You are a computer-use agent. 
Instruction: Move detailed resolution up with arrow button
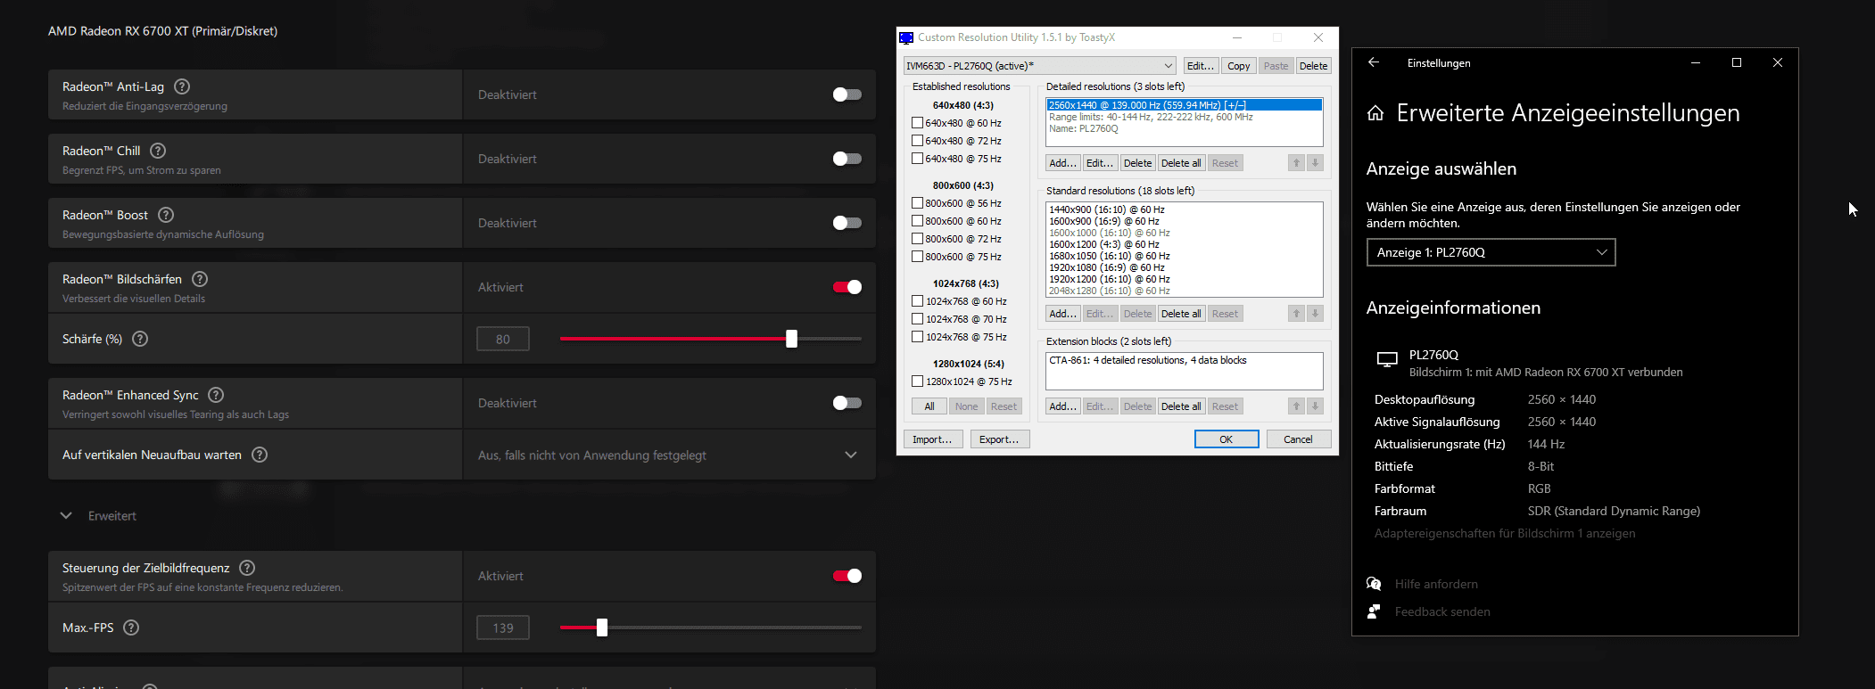[1297, 163]
